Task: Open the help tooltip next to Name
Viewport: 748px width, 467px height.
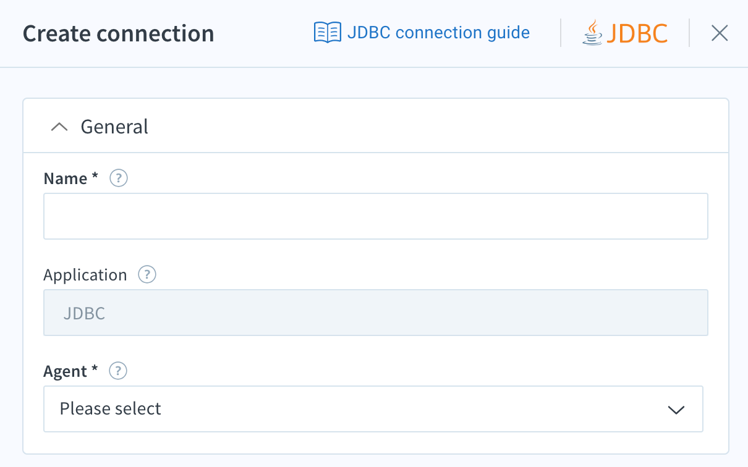Action: [x=117, y=178]
